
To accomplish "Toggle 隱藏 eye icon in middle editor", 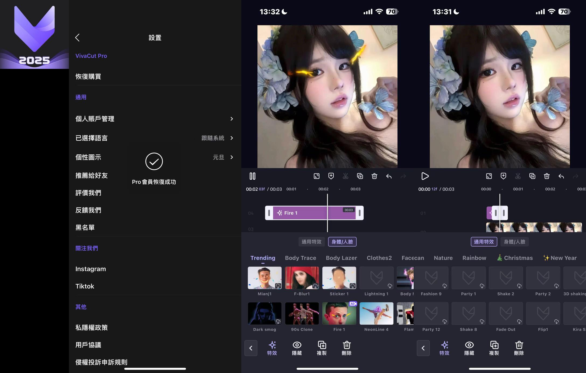I will pyautogui.click(x=297, y=348).
